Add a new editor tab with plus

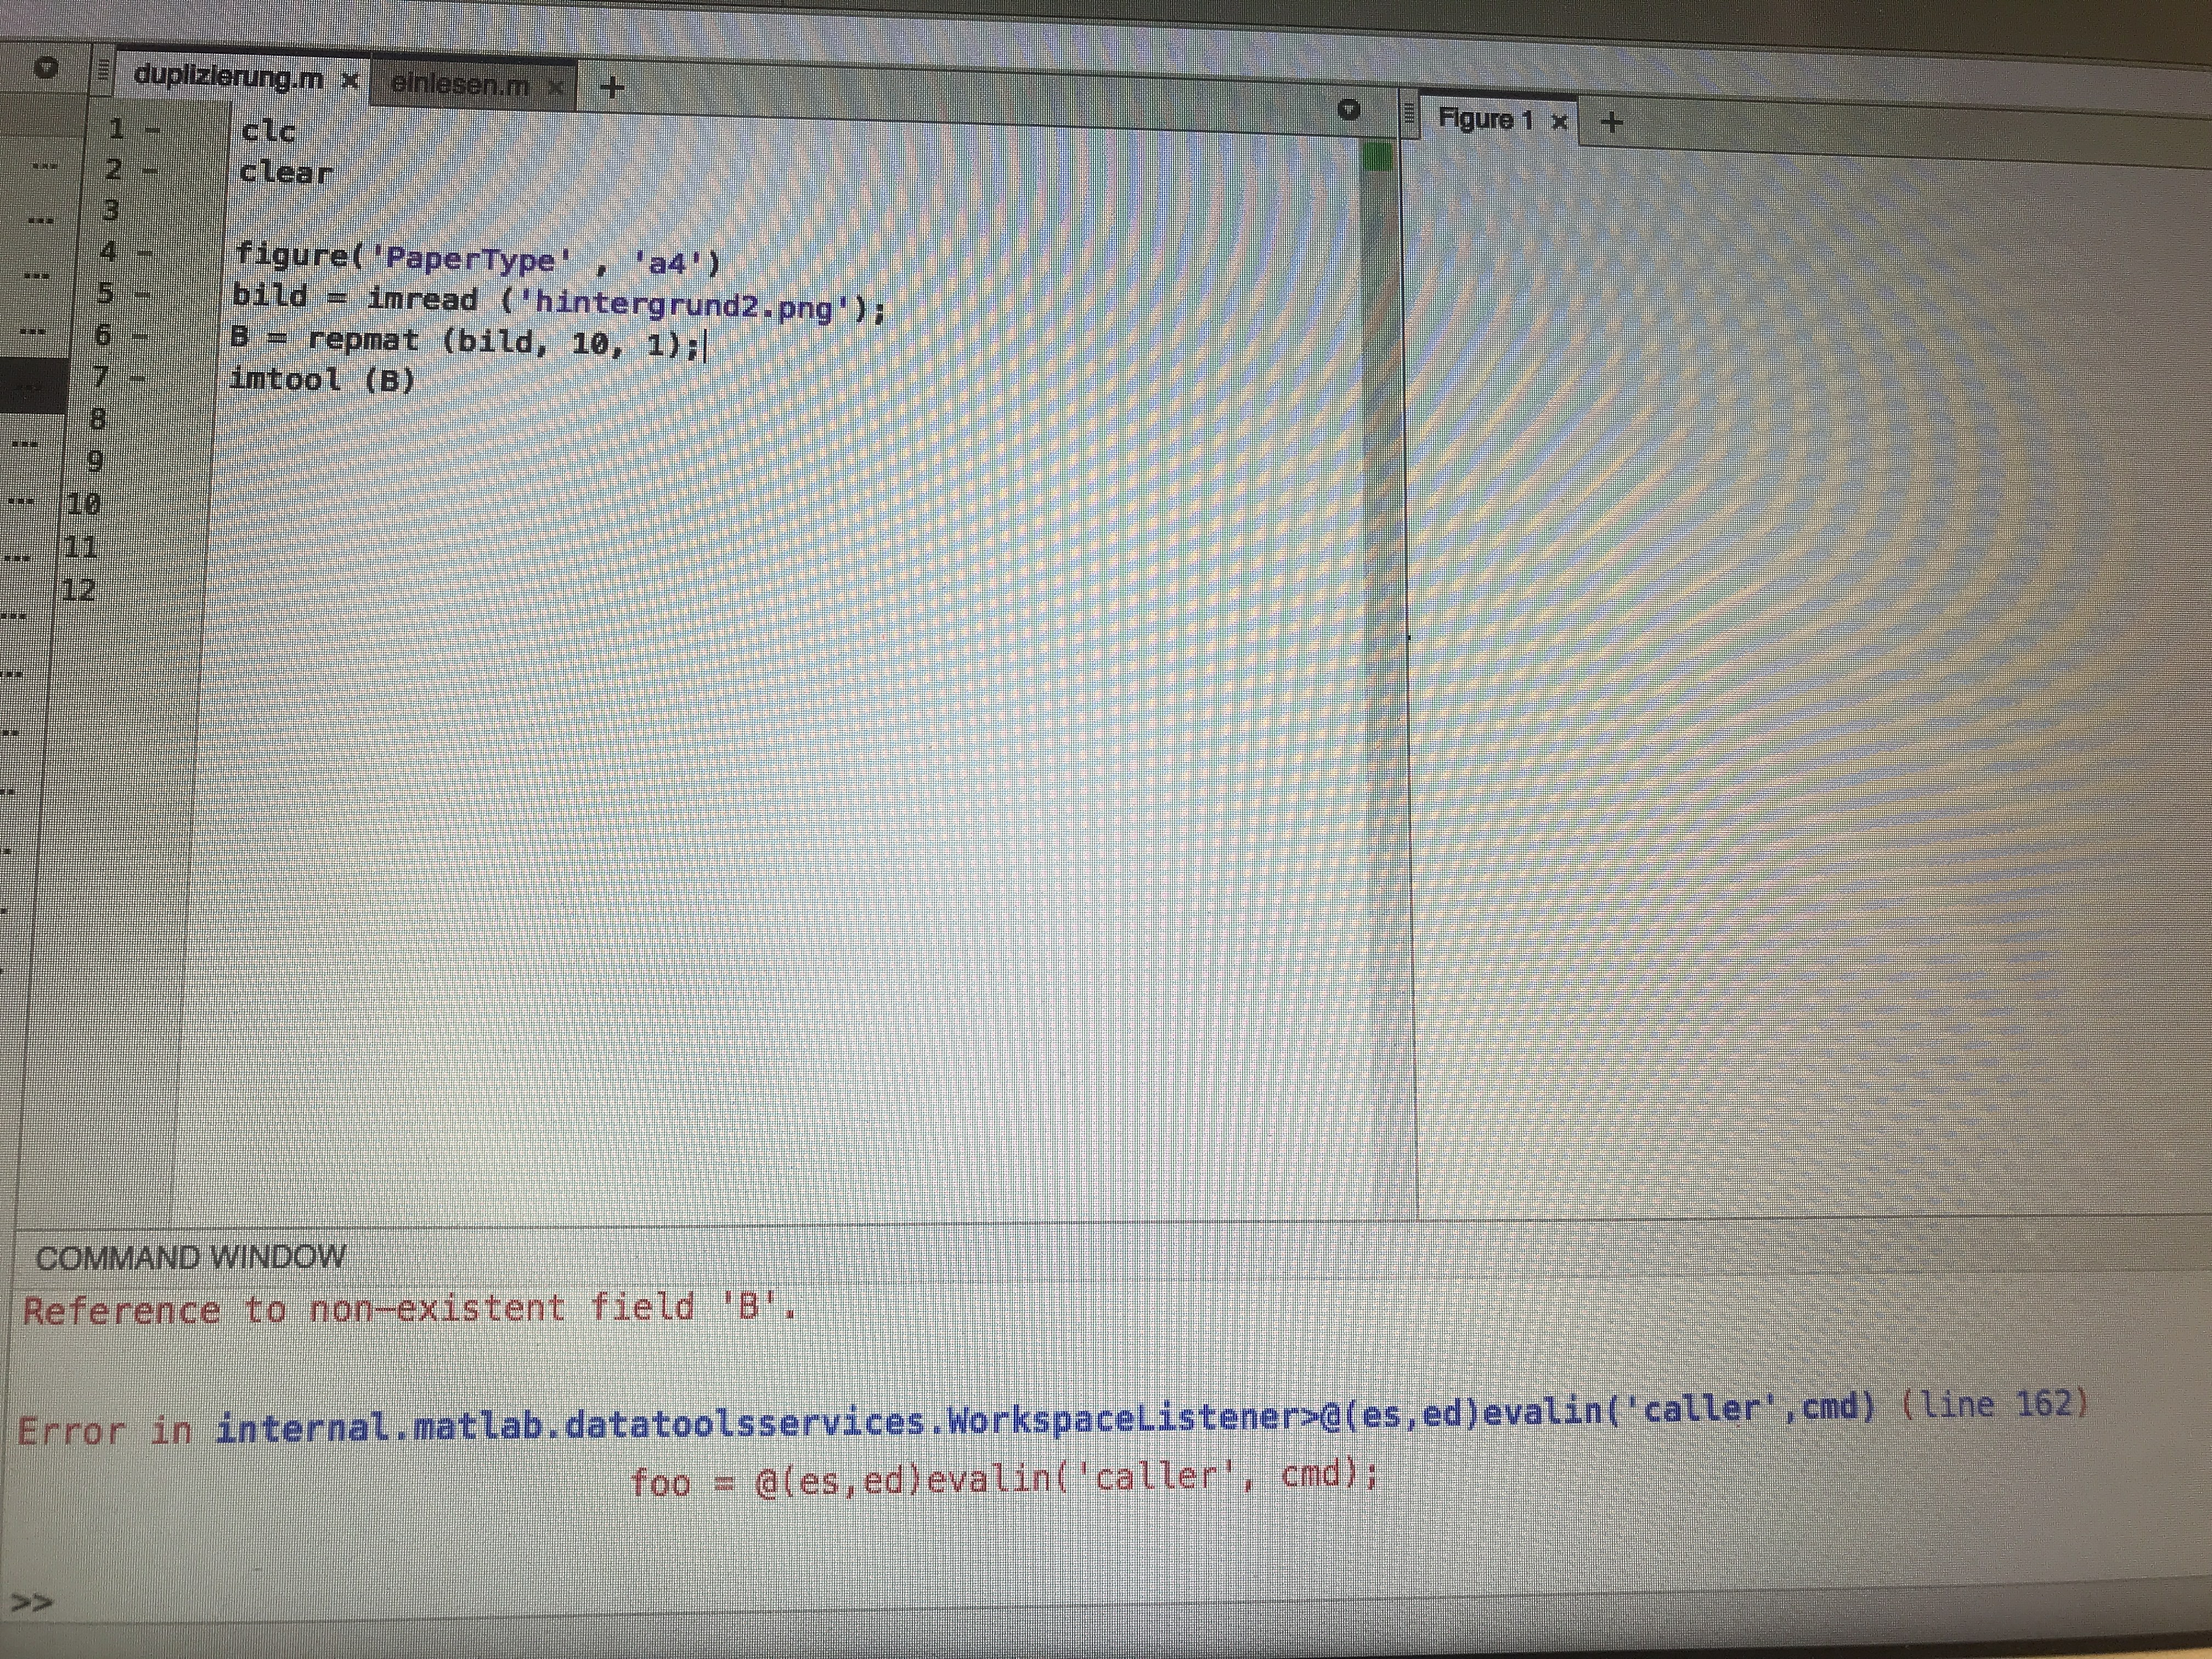[613, 88]
